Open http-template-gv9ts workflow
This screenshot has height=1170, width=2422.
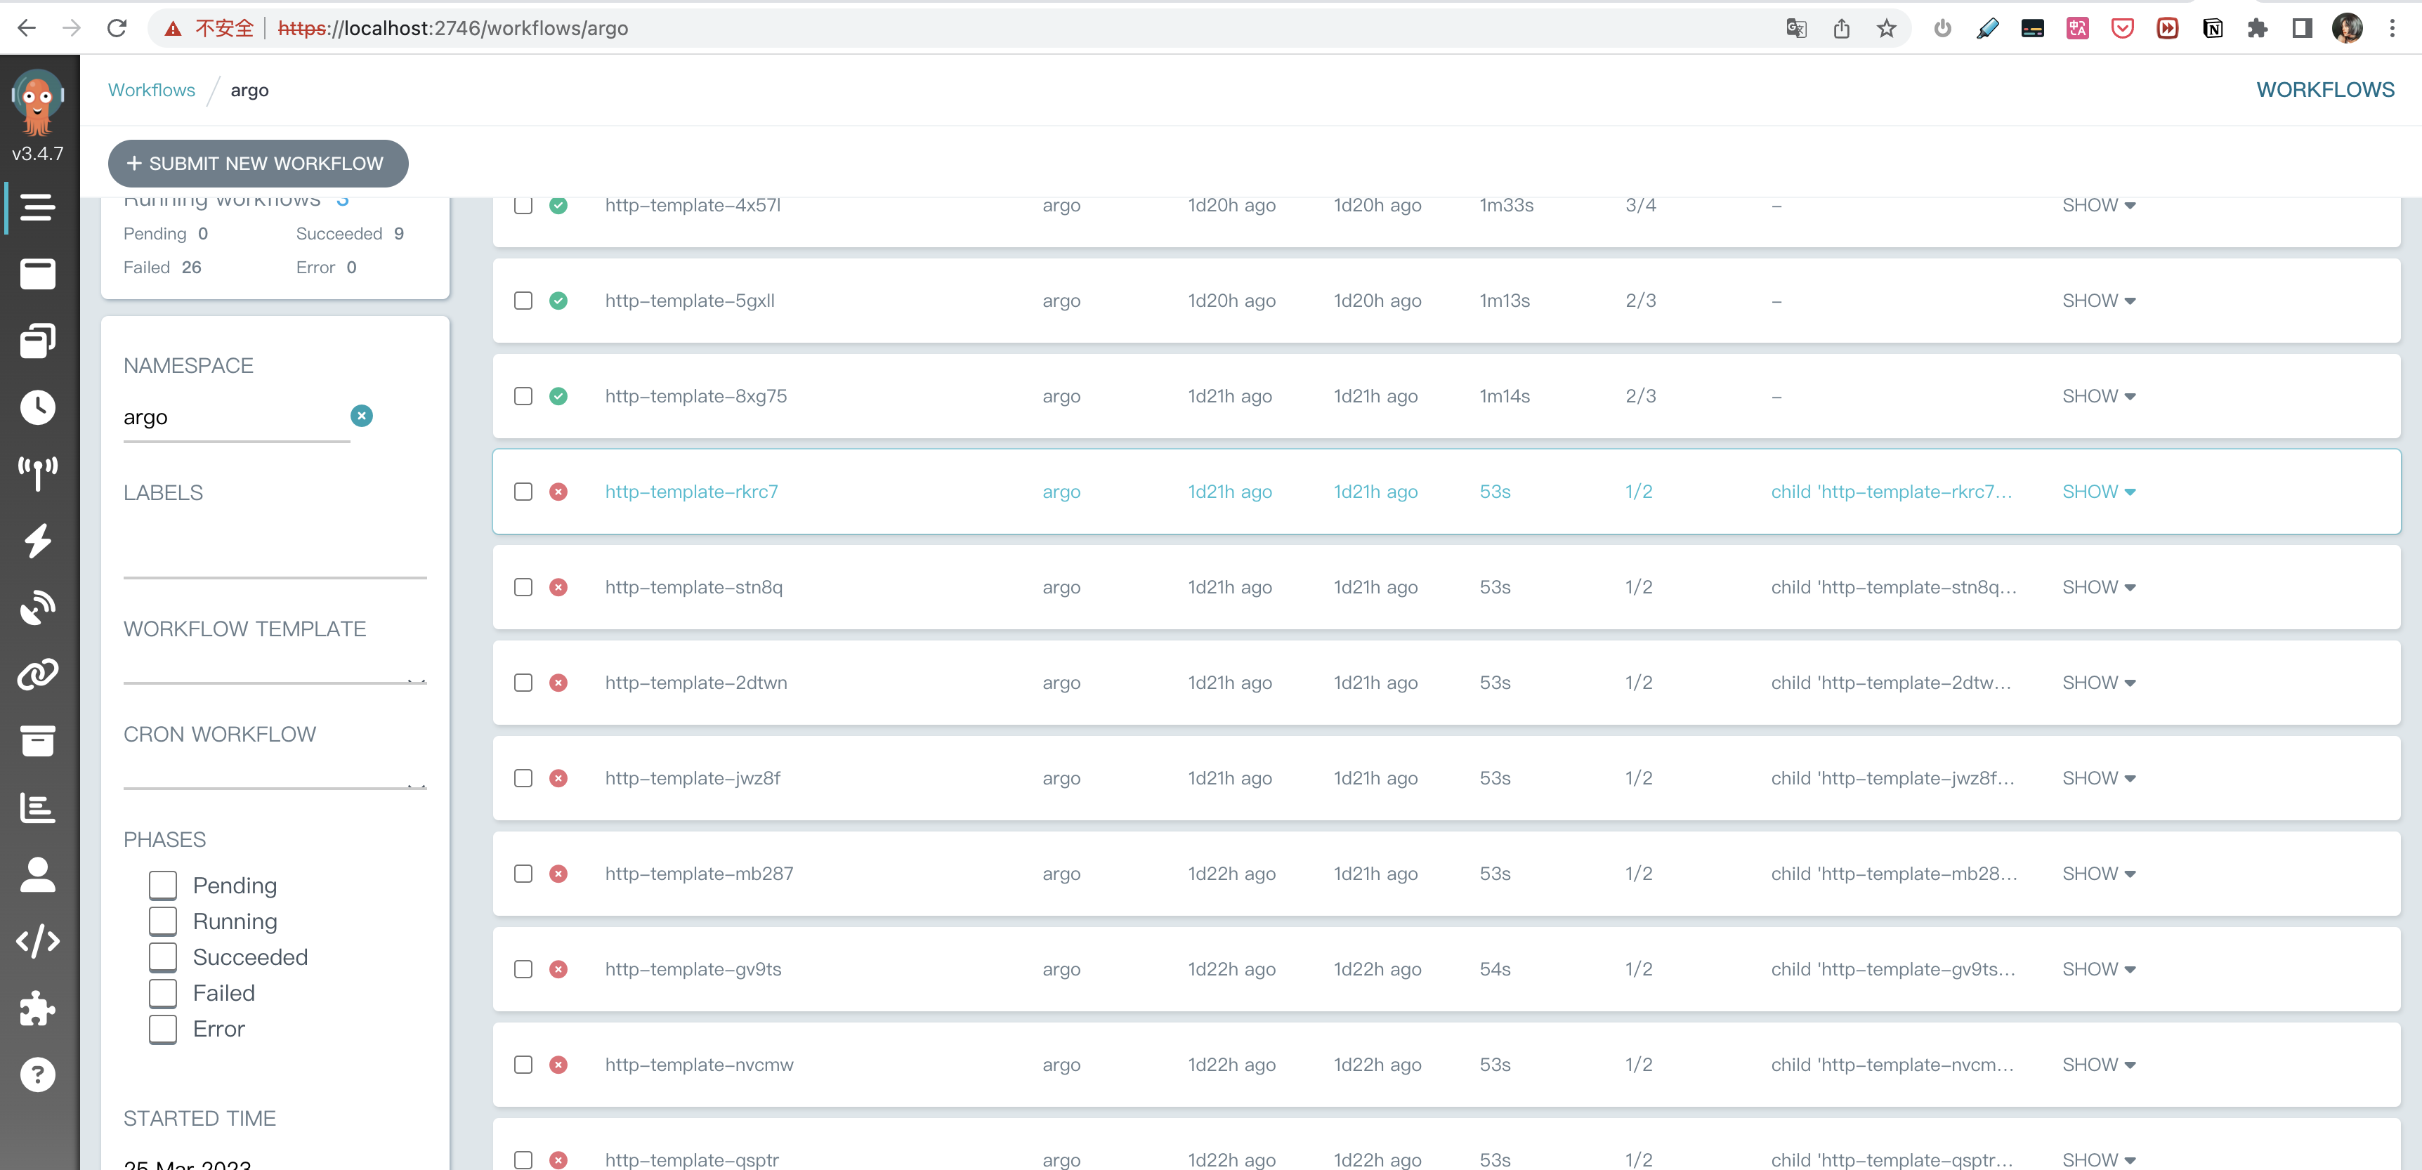(693, 969)
